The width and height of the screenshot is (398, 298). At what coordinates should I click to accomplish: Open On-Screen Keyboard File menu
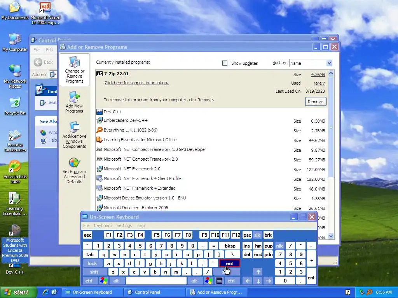click(86, 225)
